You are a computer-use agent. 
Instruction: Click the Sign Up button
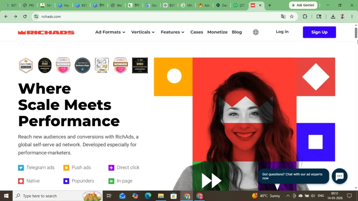pos(319,32)
